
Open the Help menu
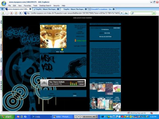[63, 5]
